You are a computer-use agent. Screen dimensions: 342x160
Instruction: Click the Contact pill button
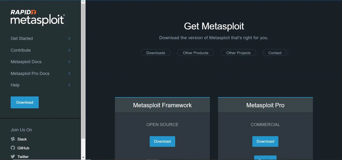(x=275, y=53)
